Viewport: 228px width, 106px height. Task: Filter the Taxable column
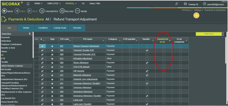pyautogui.click(x=153, y=41)
